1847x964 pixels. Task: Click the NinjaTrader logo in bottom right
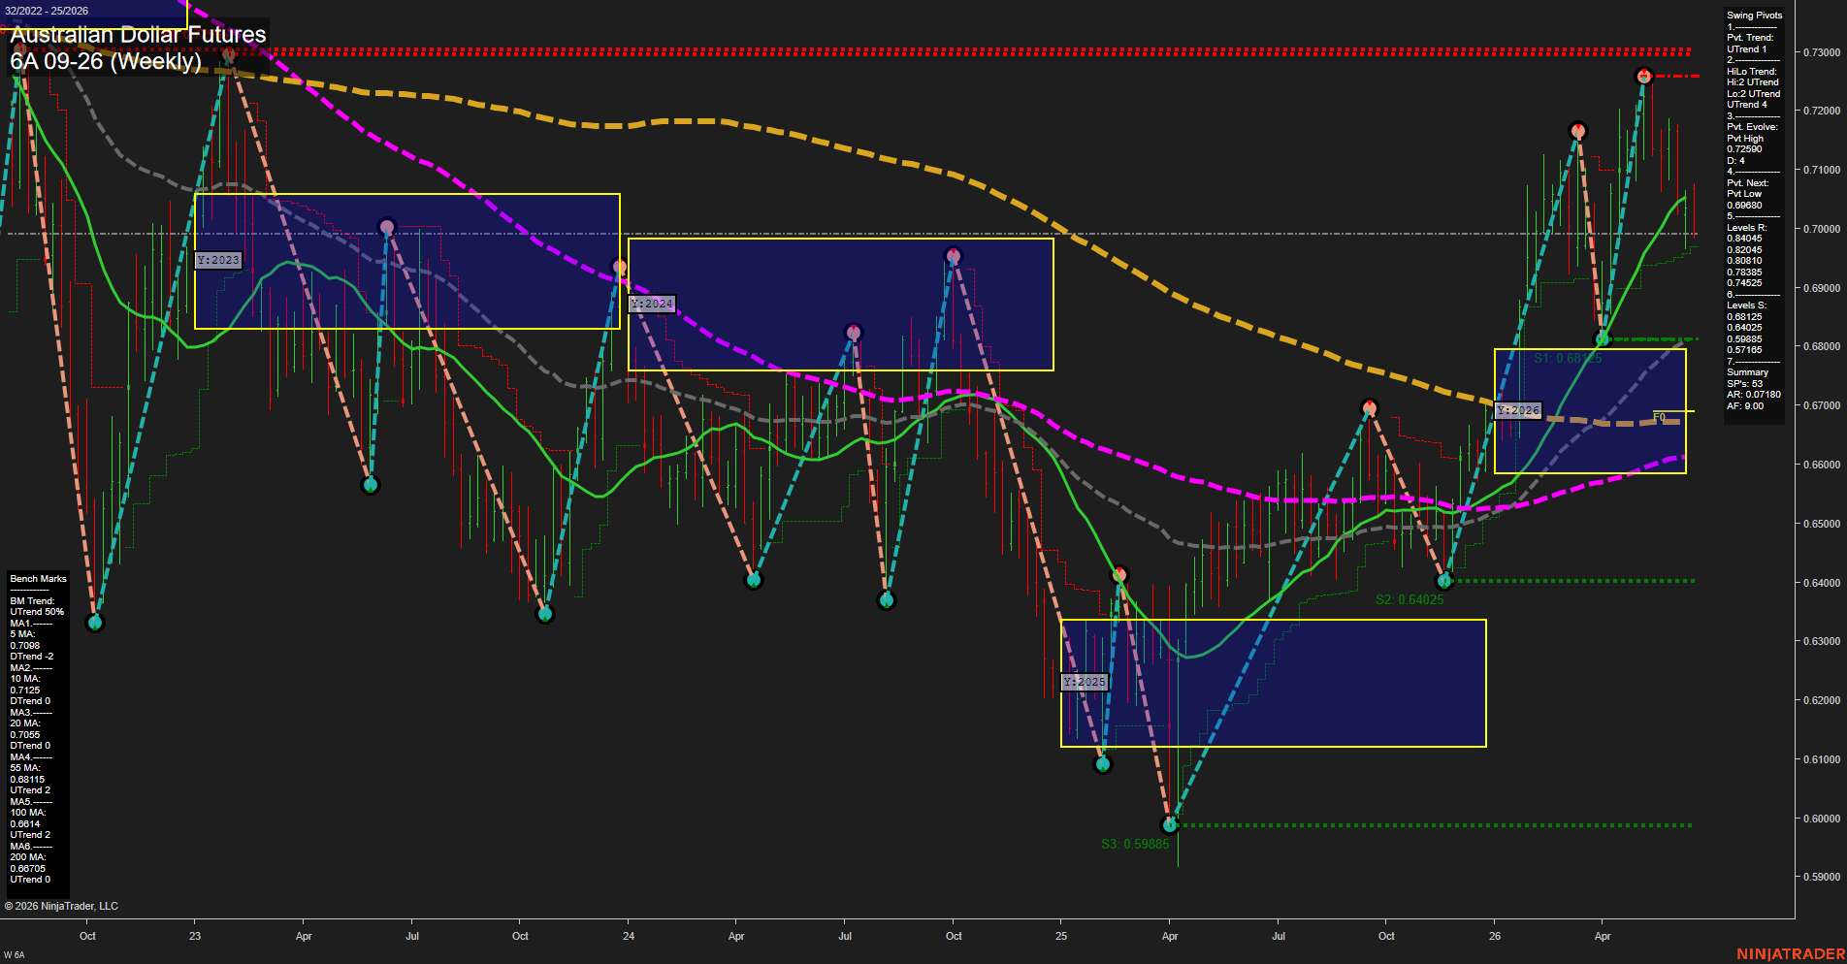click(1791, 954)
